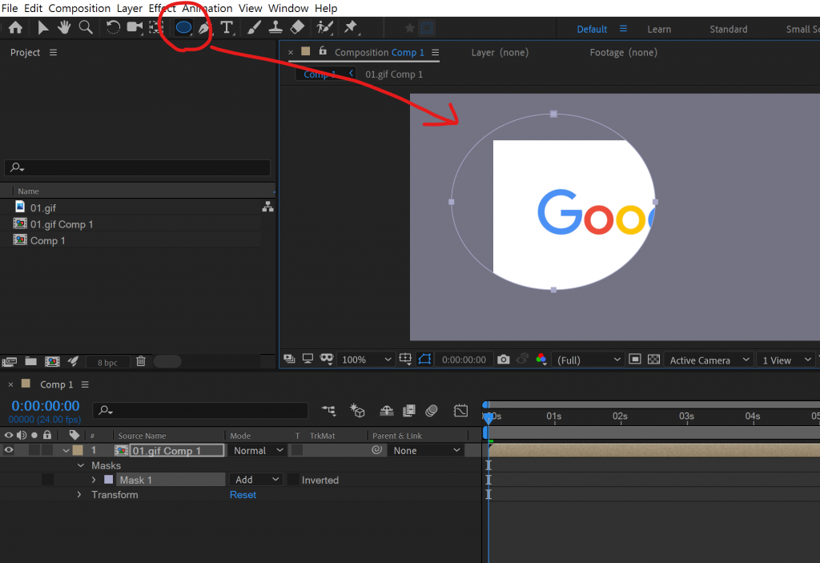Check the Inverted box for Mask 1

pos(293,480)
